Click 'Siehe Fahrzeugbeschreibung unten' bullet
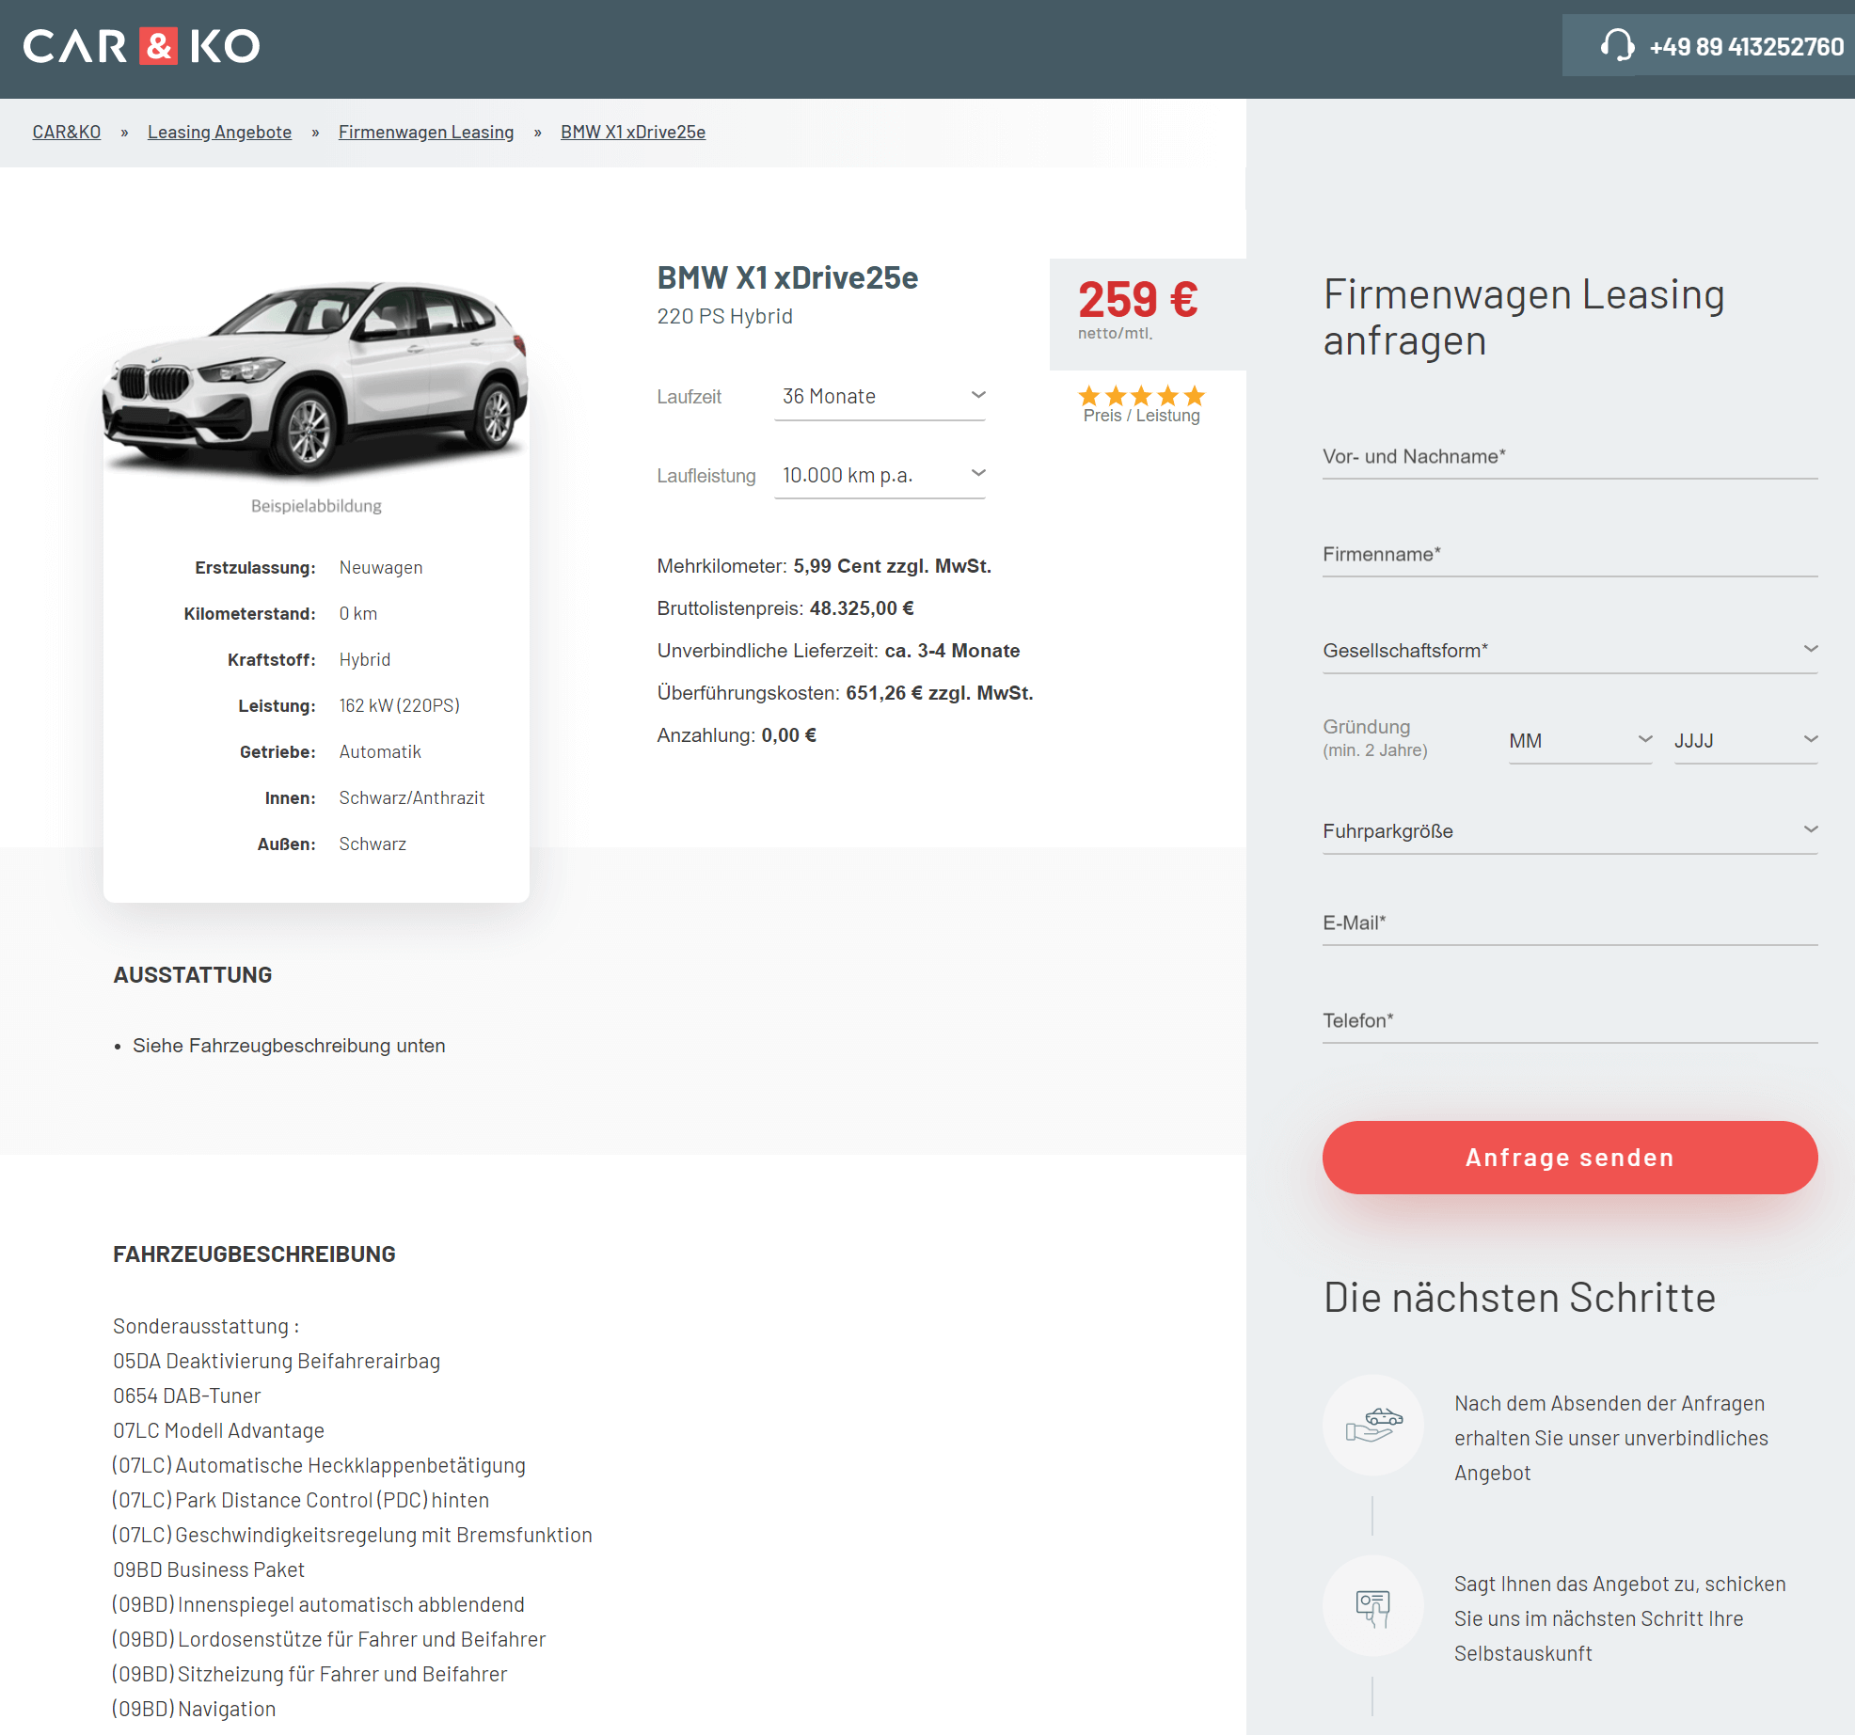 289,1046
